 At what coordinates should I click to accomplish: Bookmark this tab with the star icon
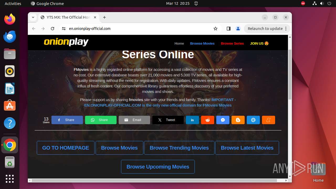tap(216, 29)
